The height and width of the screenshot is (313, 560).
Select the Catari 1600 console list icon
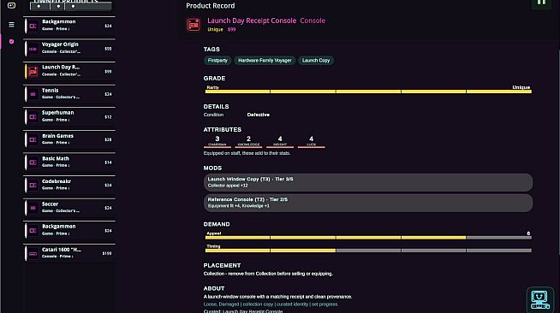(x=33, y=253)
